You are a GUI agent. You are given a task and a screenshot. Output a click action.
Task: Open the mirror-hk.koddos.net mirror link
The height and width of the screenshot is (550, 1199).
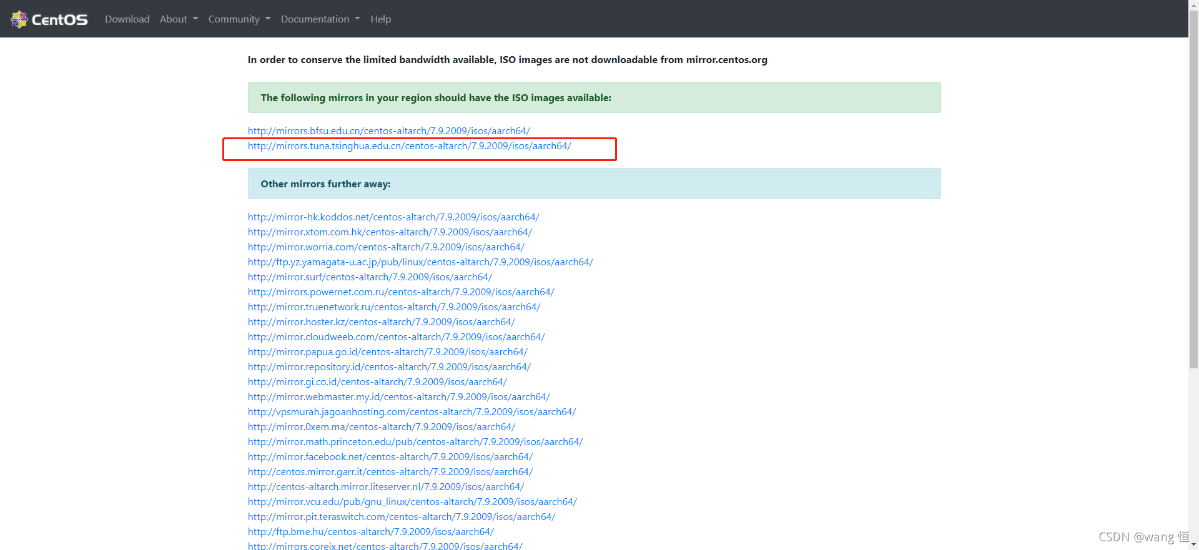tap(393, 217)
